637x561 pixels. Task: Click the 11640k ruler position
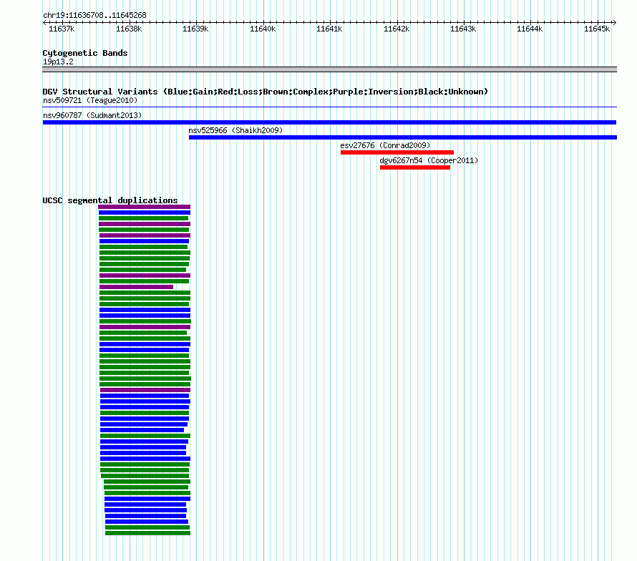click(x=263, y=29)
